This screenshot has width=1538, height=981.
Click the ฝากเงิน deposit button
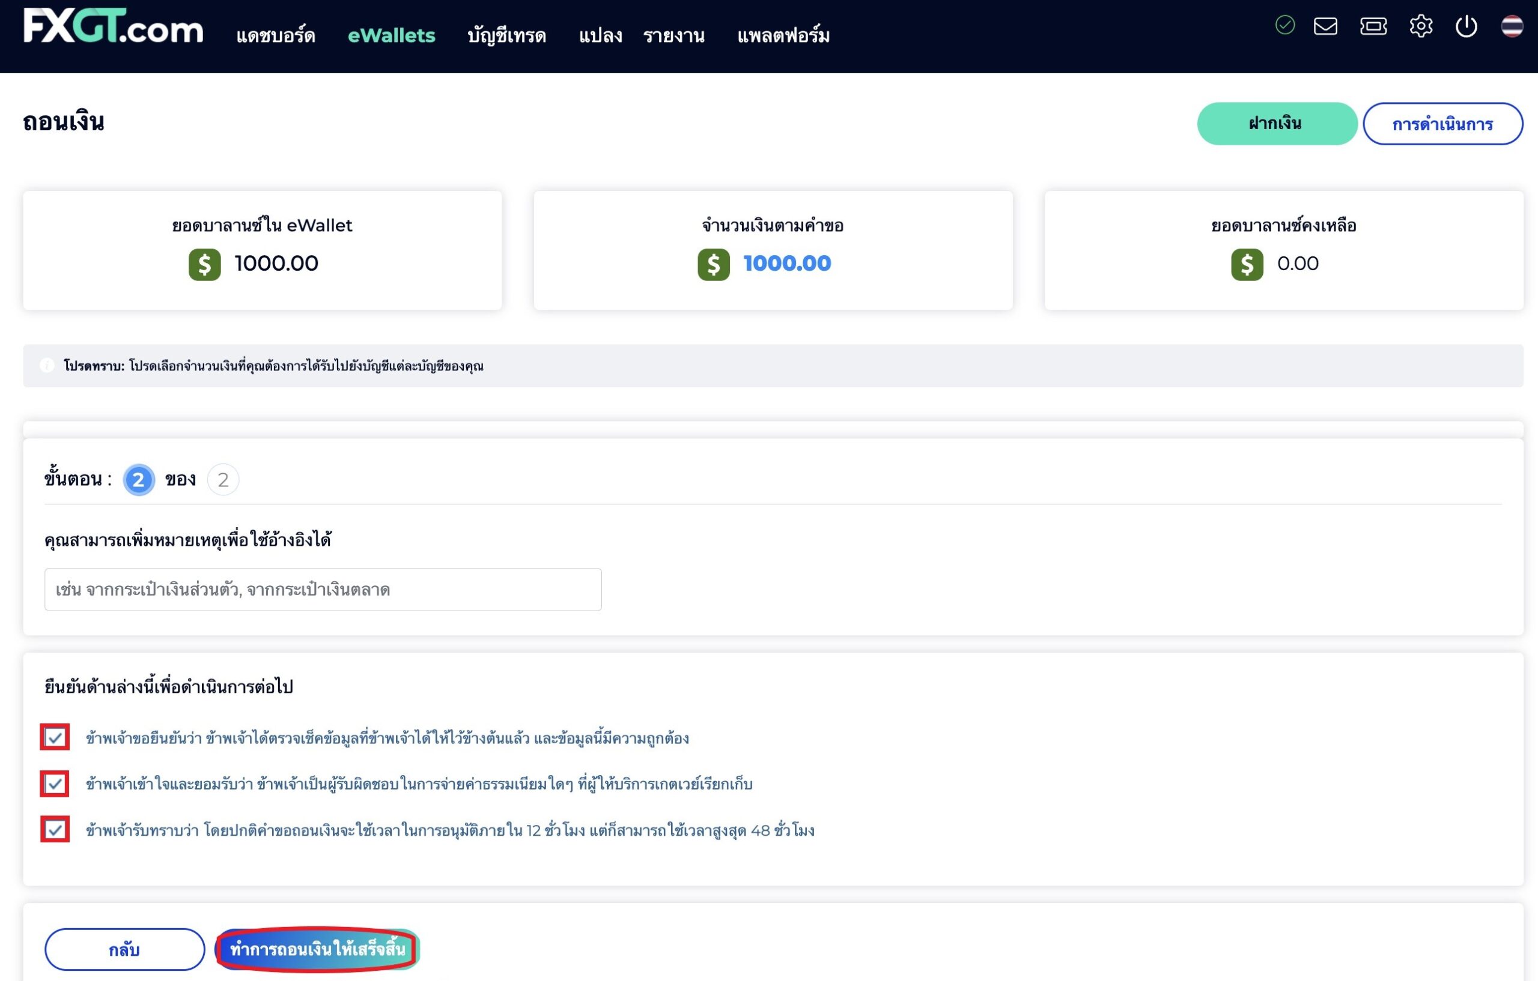(x=1277, y=124)
